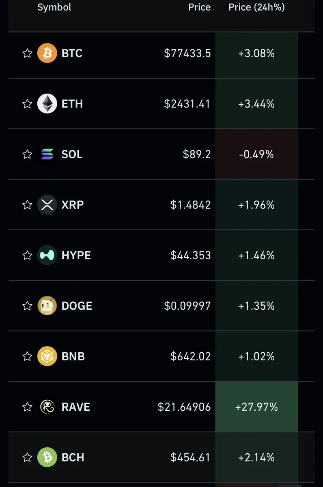The width and height of the screenshot is (323, 487).
Task: Click the HYPE token icon
Action: [x=47, y=255]
